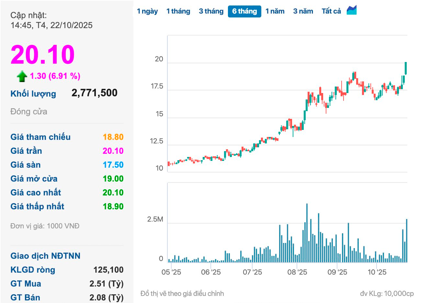430x303 pixels.
Task: Click the Khối lượng value 2,771,500
Action: tap(94, 93)
